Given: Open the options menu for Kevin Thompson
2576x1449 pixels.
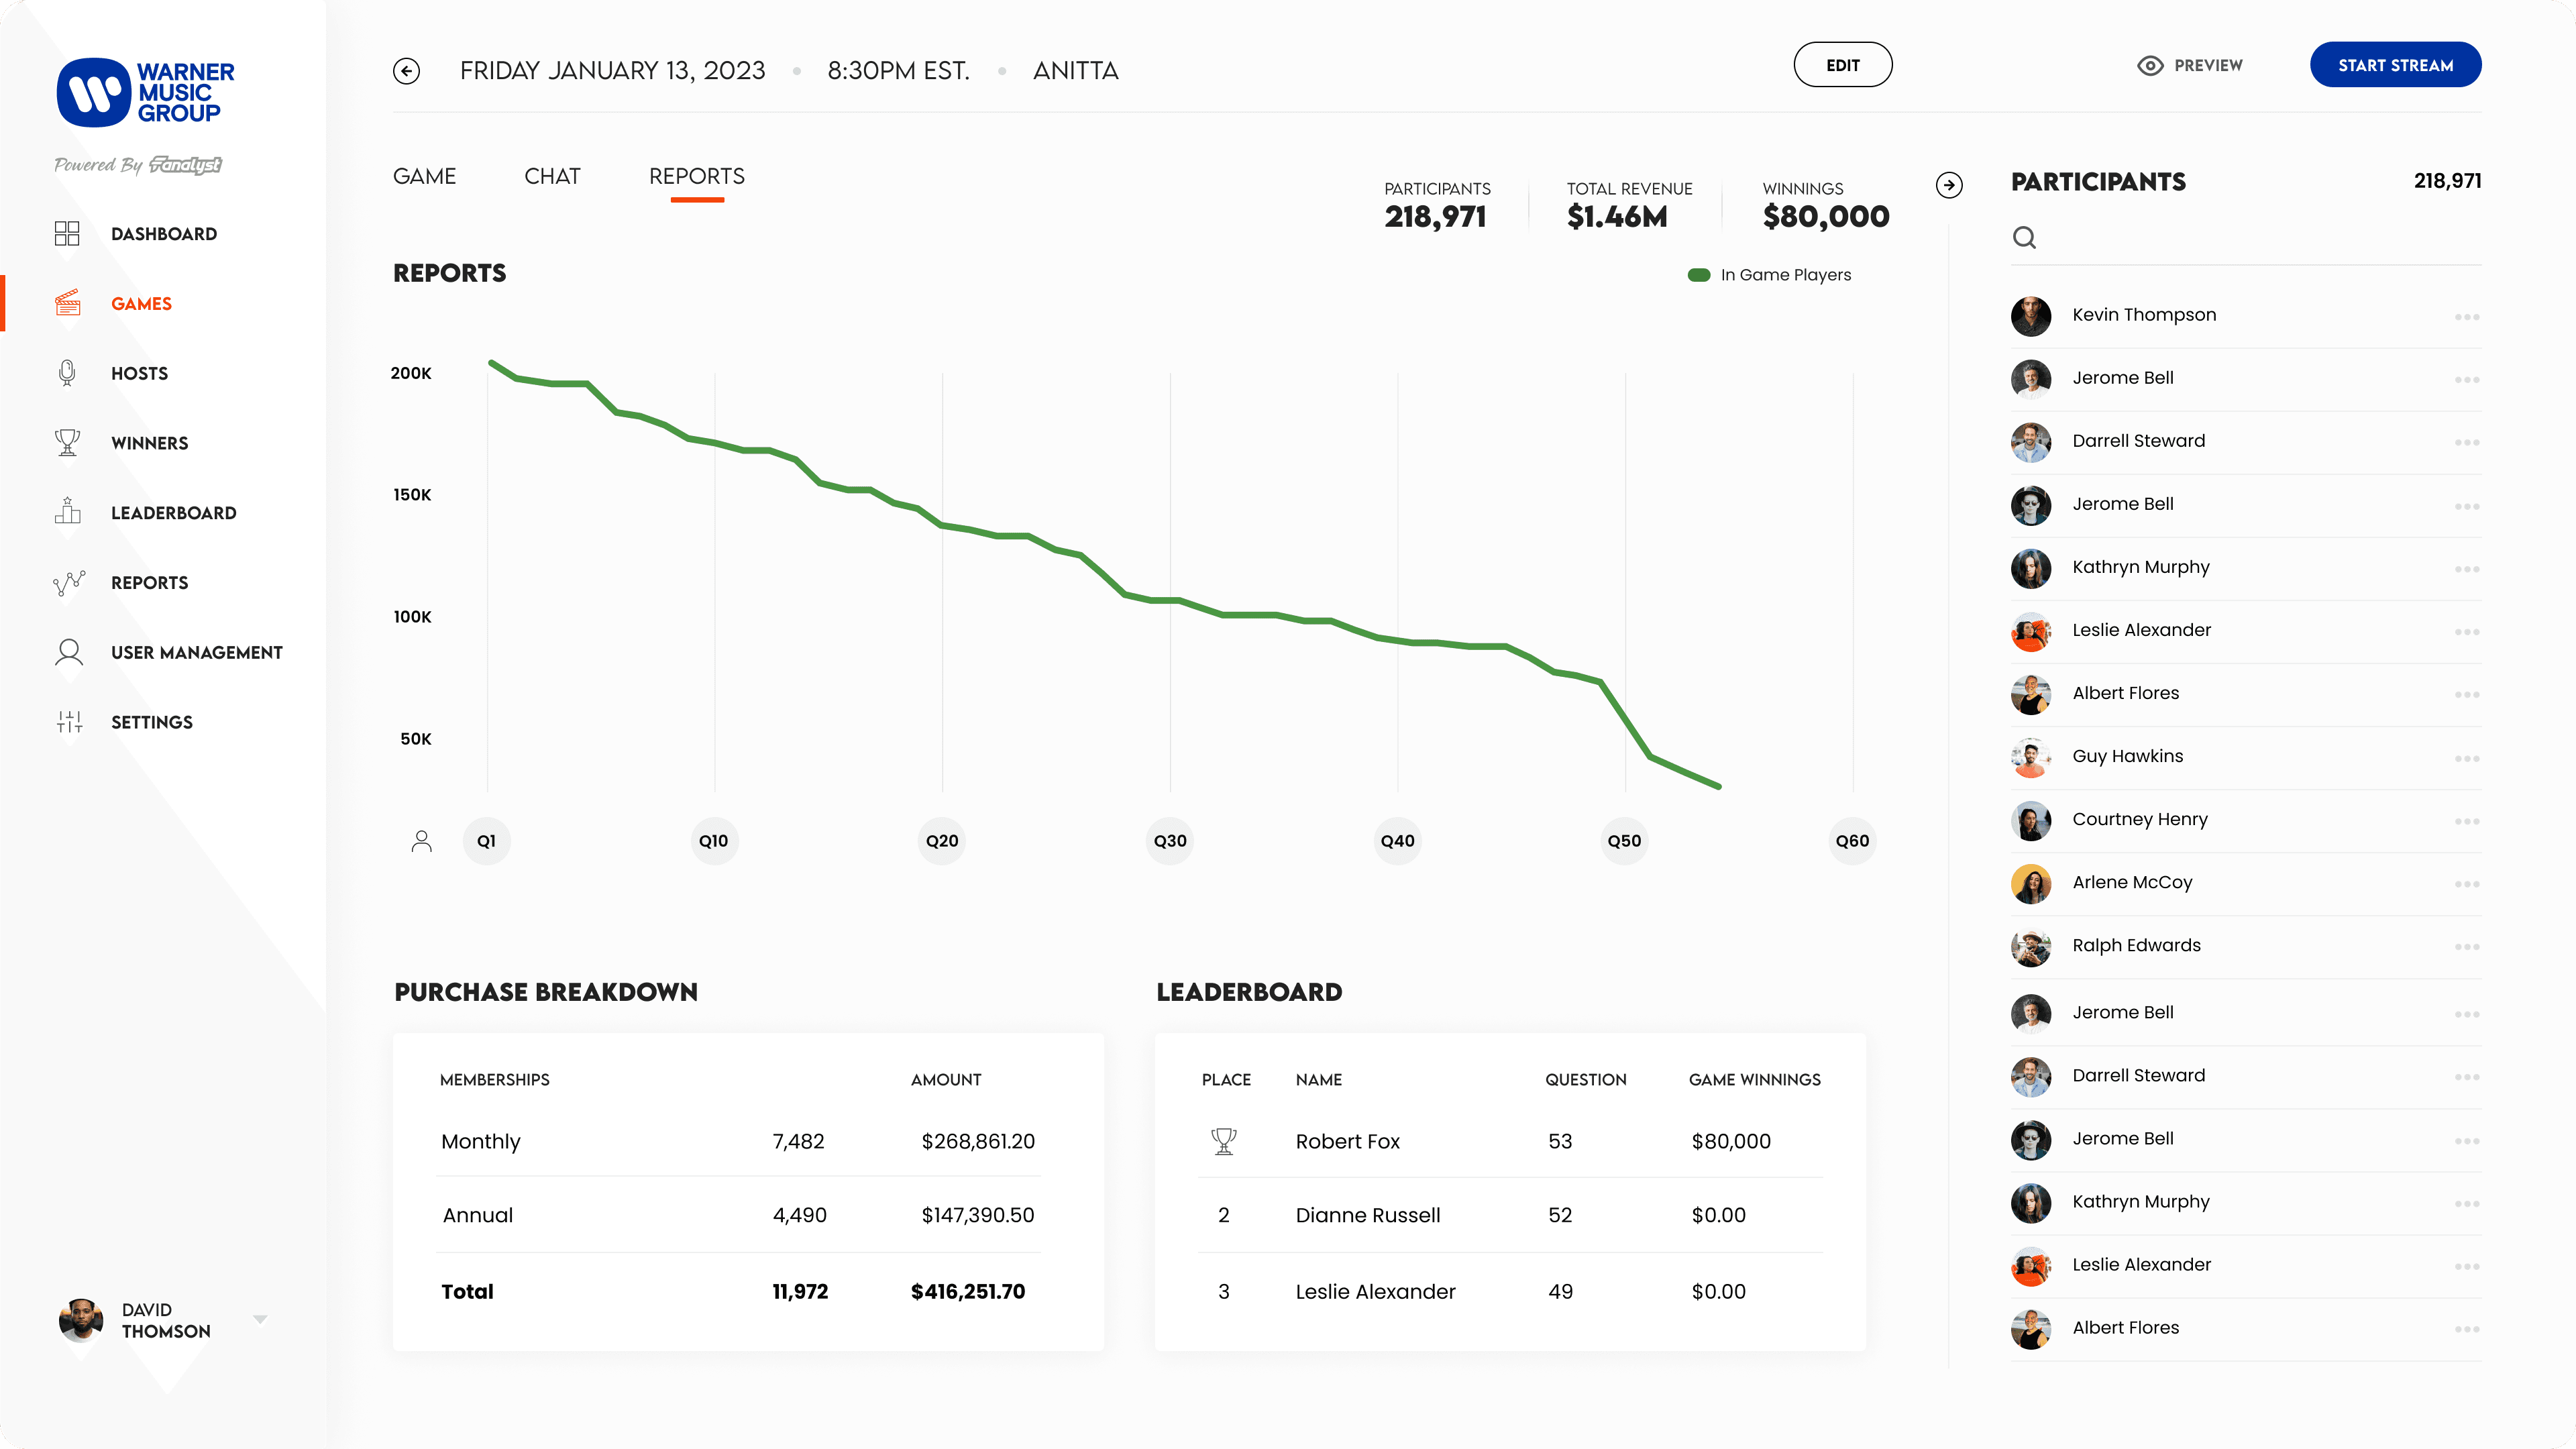Looking at the screenshot, I should click(x=2466, y=317).
